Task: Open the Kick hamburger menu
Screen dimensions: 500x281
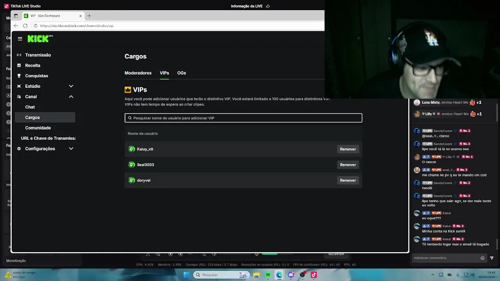Action: tap(20, 39)
